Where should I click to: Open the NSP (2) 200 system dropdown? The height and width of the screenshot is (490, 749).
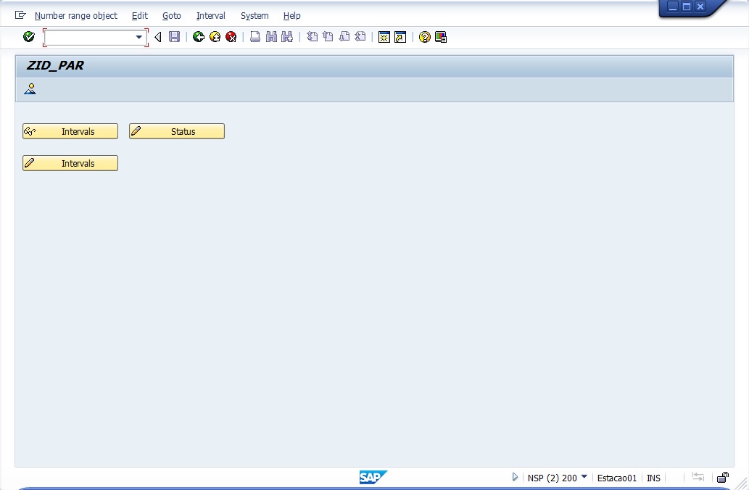pos(584,477)
